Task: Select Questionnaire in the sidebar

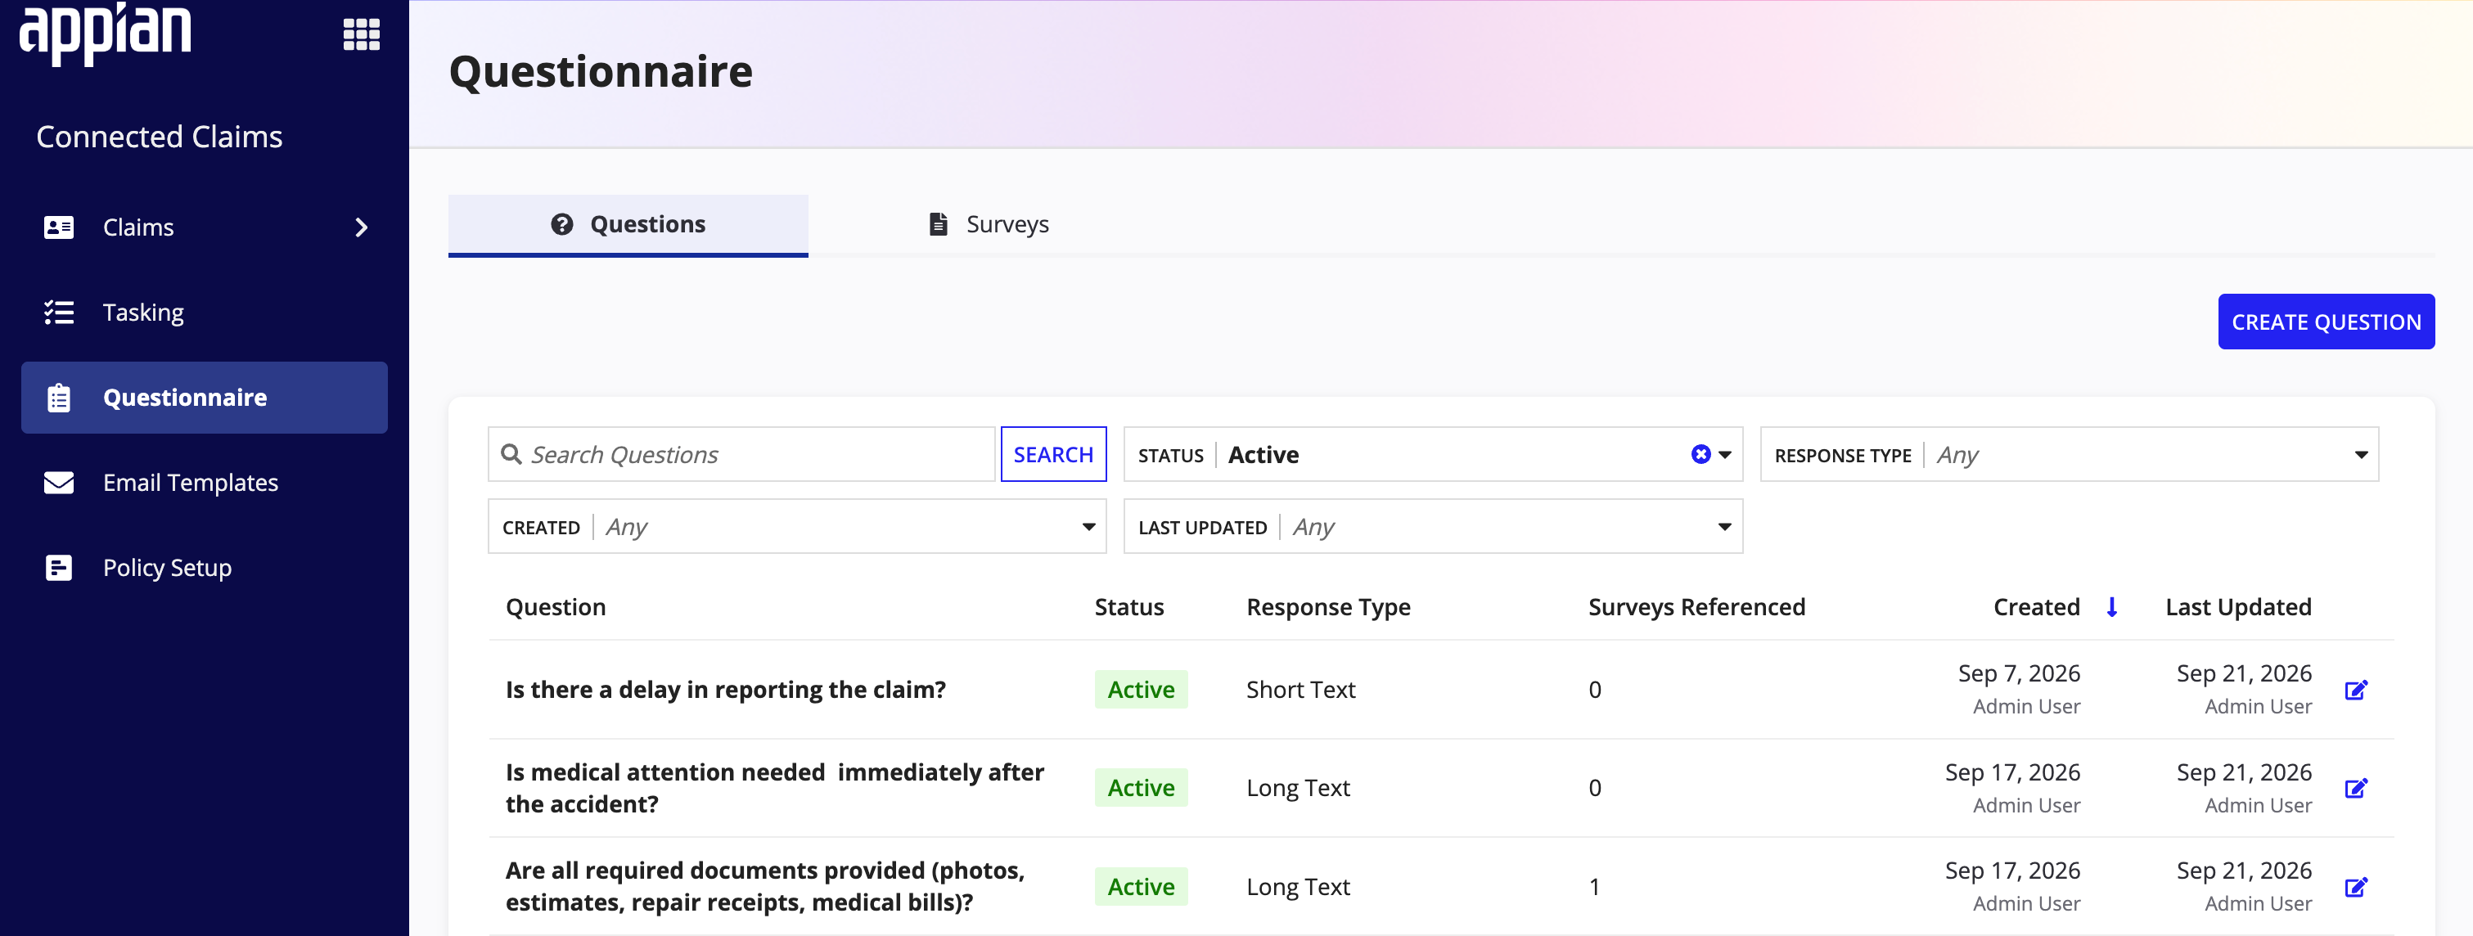Action: (205, 398)
